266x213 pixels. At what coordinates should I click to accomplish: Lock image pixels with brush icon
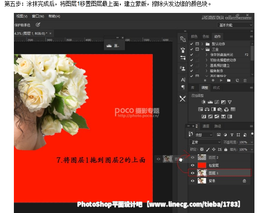click(208, 149)
